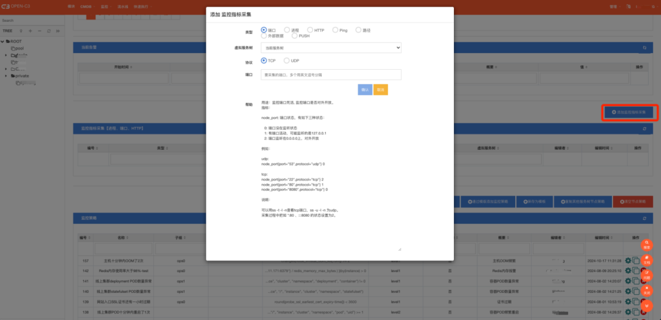The width and height of the screenshot is (661, 320).
Task: Open the 虚拟服务树 dropdown
Action: [x=331, y=48]
